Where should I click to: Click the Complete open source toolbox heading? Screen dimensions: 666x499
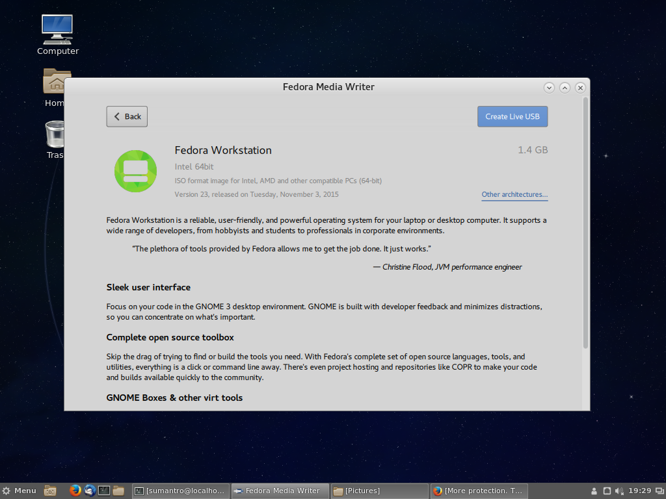point(170,337)
